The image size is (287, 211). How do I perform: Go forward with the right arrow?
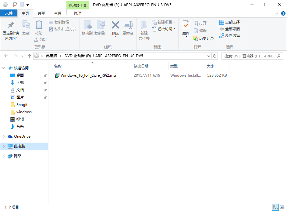tap(15, 56)
